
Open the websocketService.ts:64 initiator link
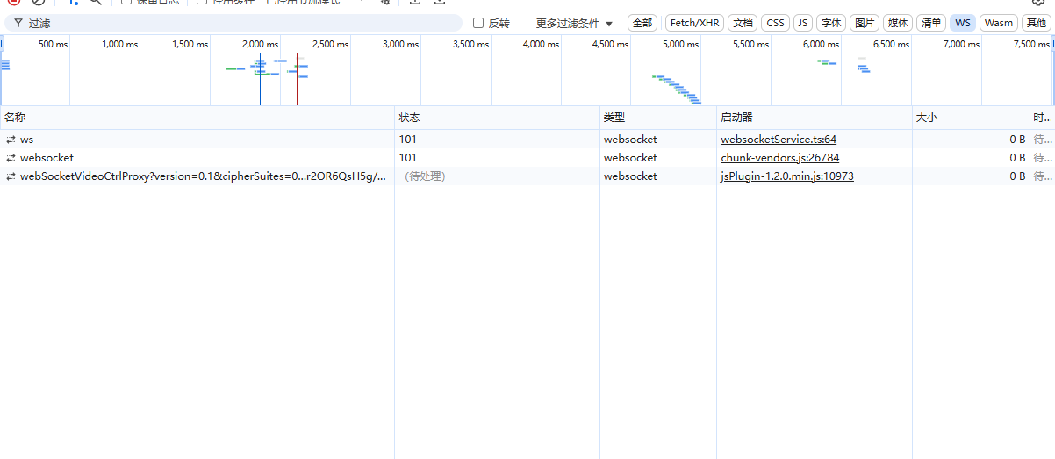[779, 140]
